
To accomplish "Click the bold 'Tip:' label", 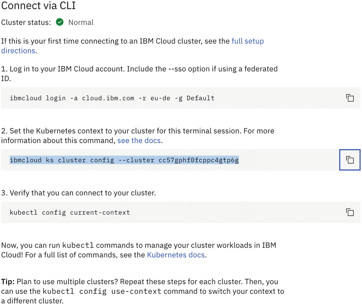I will coord(8,282).
